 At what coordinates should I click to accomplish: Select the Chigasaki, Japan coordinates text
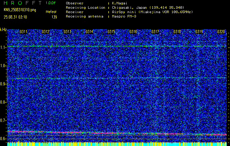pos(148,8)
